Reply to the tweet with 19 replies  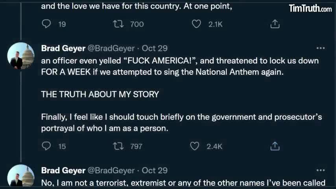(x=46, y=24)
